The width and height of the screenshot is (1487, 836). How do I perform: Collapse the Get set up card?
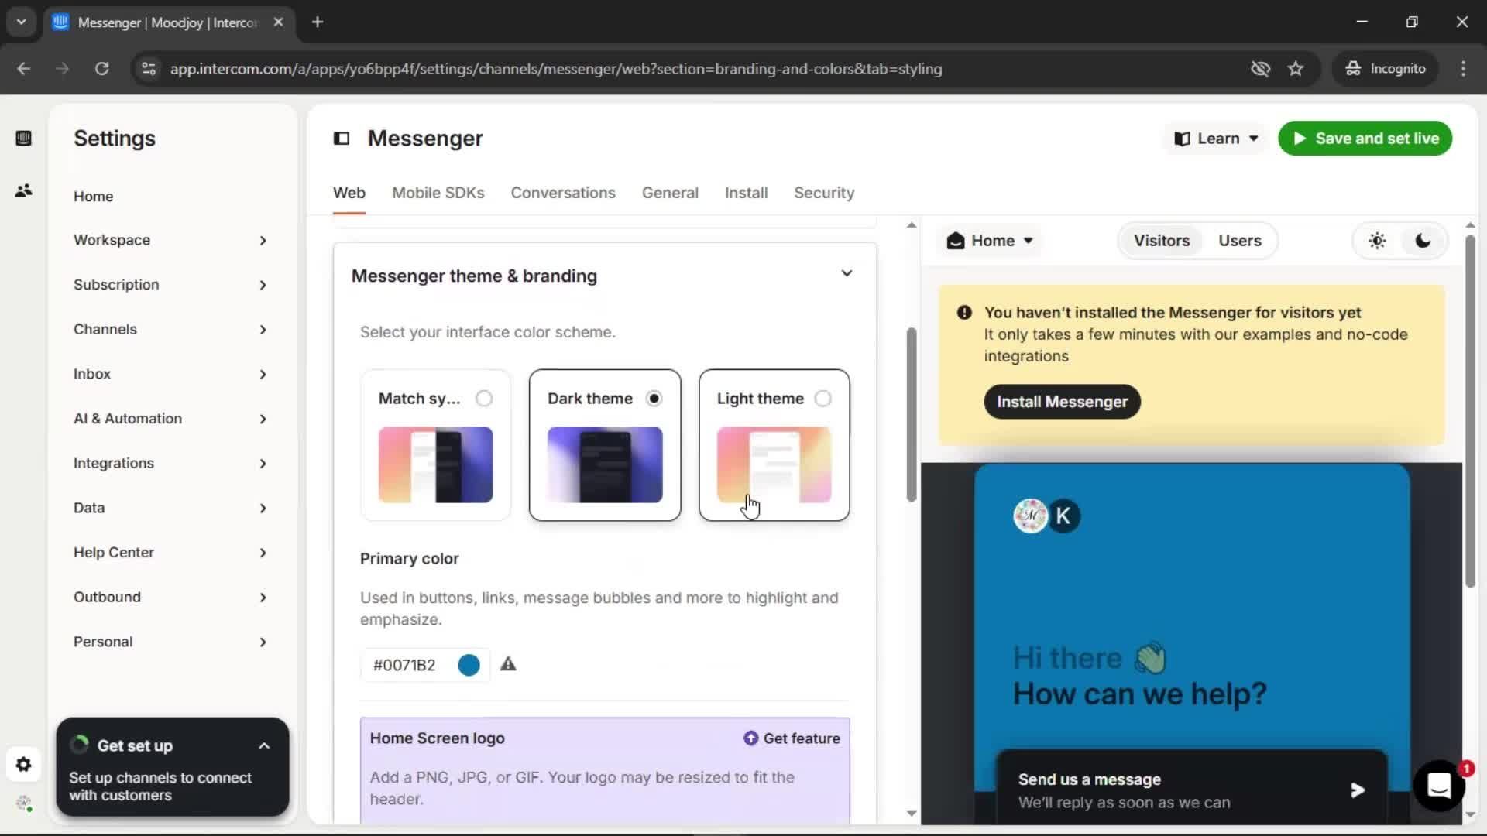pyautogui.click(x=264, y=746)
